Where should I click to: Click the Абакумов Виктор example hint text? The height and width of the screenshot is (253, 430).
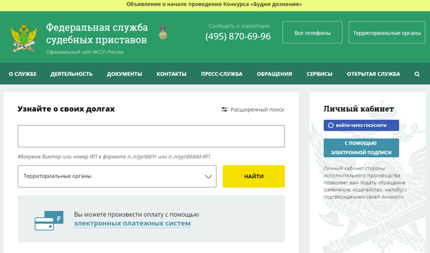[114, 157]
